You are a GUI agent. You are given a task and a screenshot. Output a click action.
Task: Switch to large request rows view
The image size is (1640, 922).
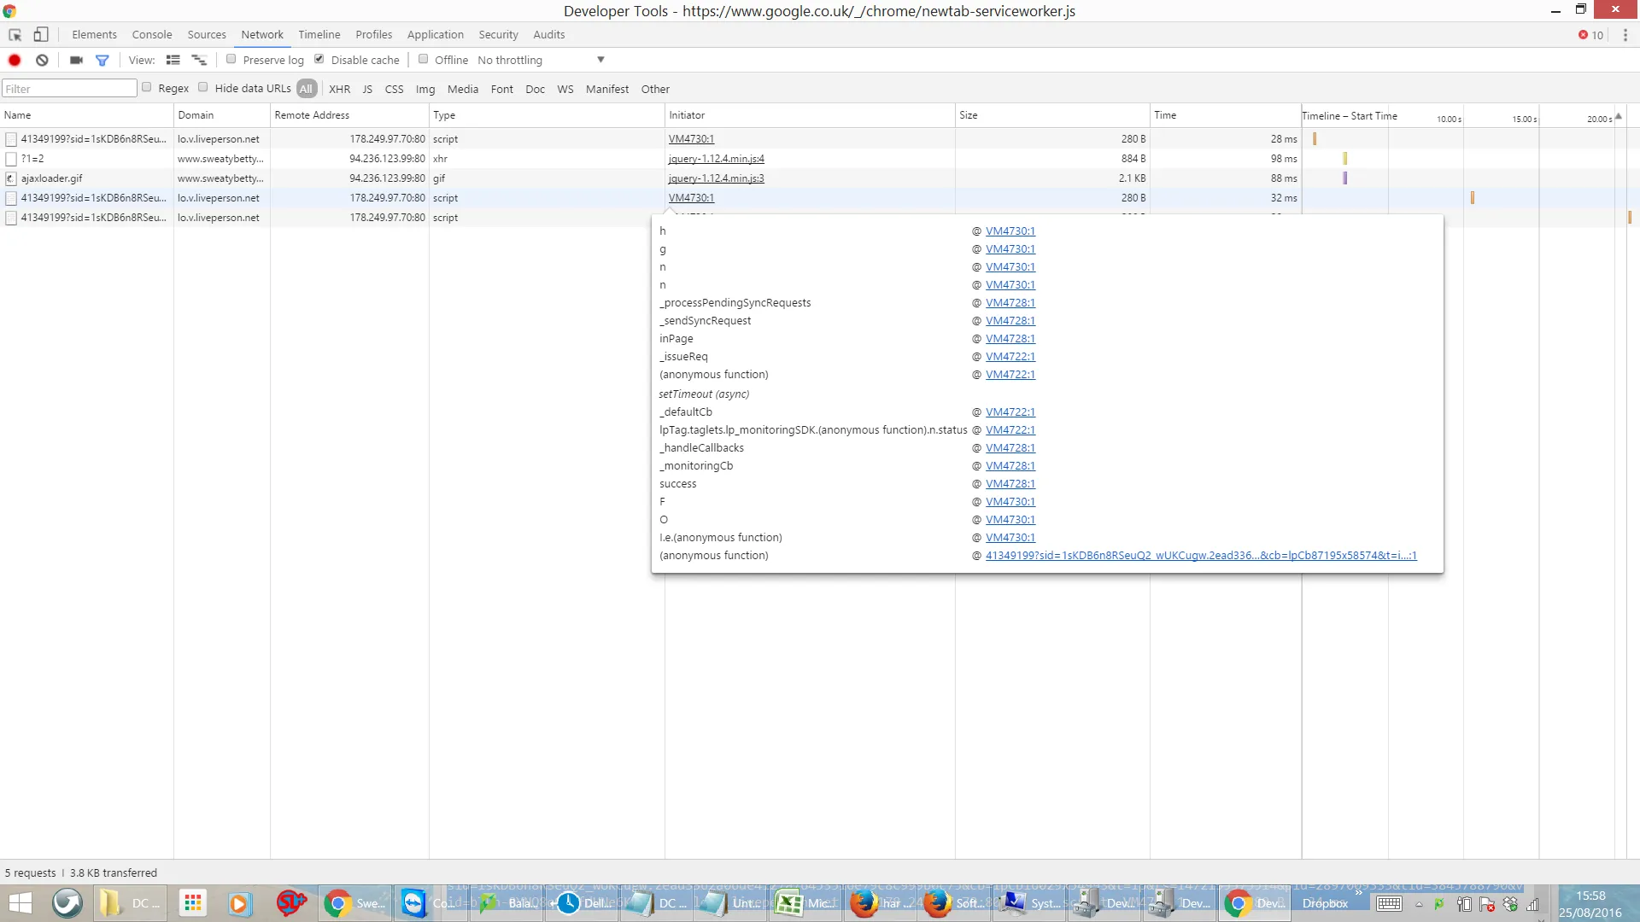pyautogui.click(x=173, y=60)
